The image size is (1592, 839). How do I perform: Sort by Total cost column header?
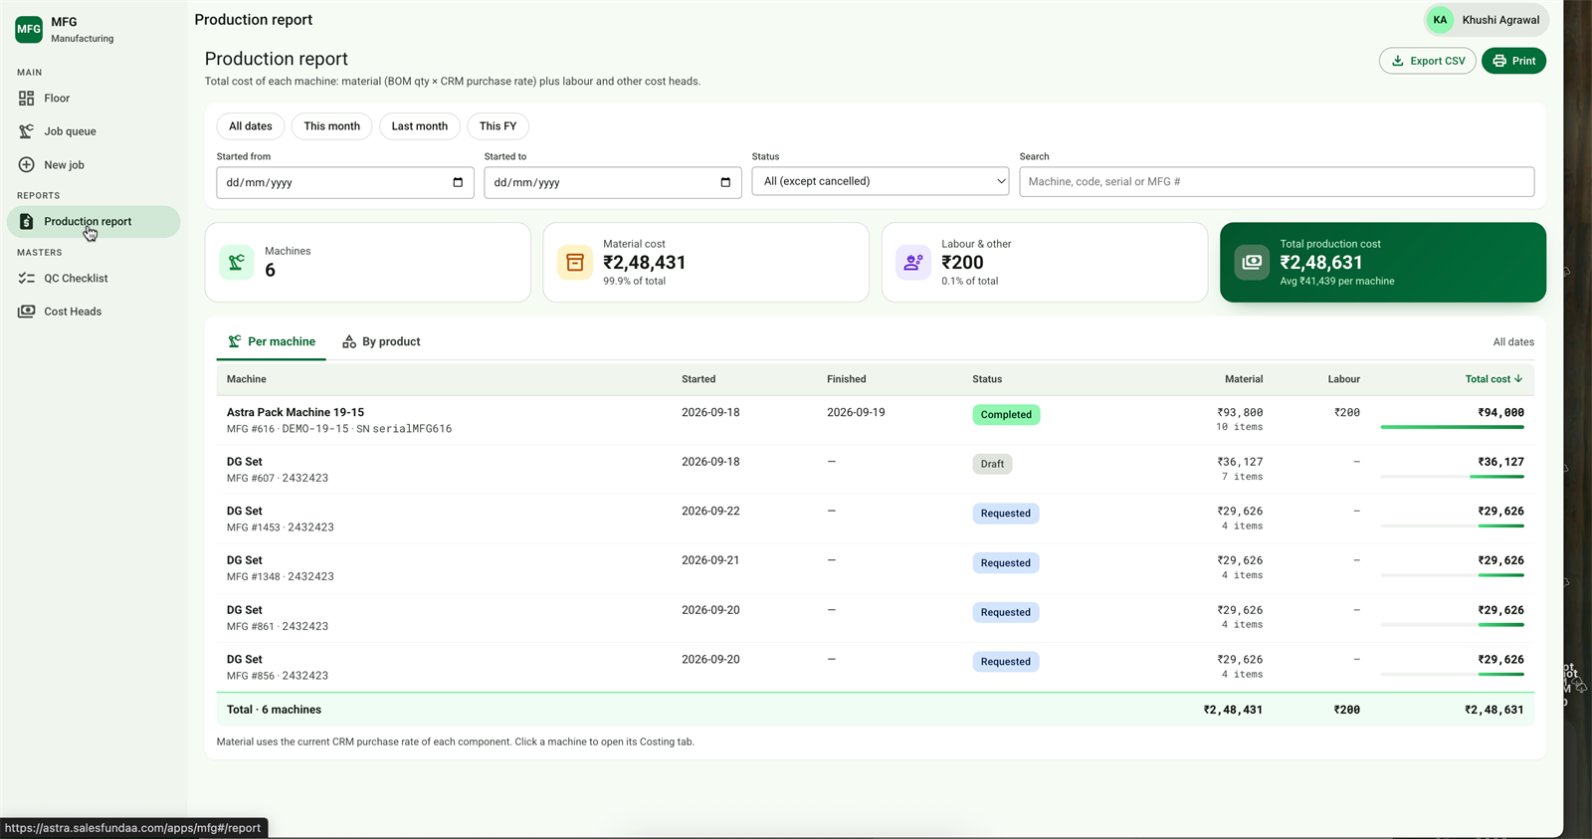(x=1493, y=379)
